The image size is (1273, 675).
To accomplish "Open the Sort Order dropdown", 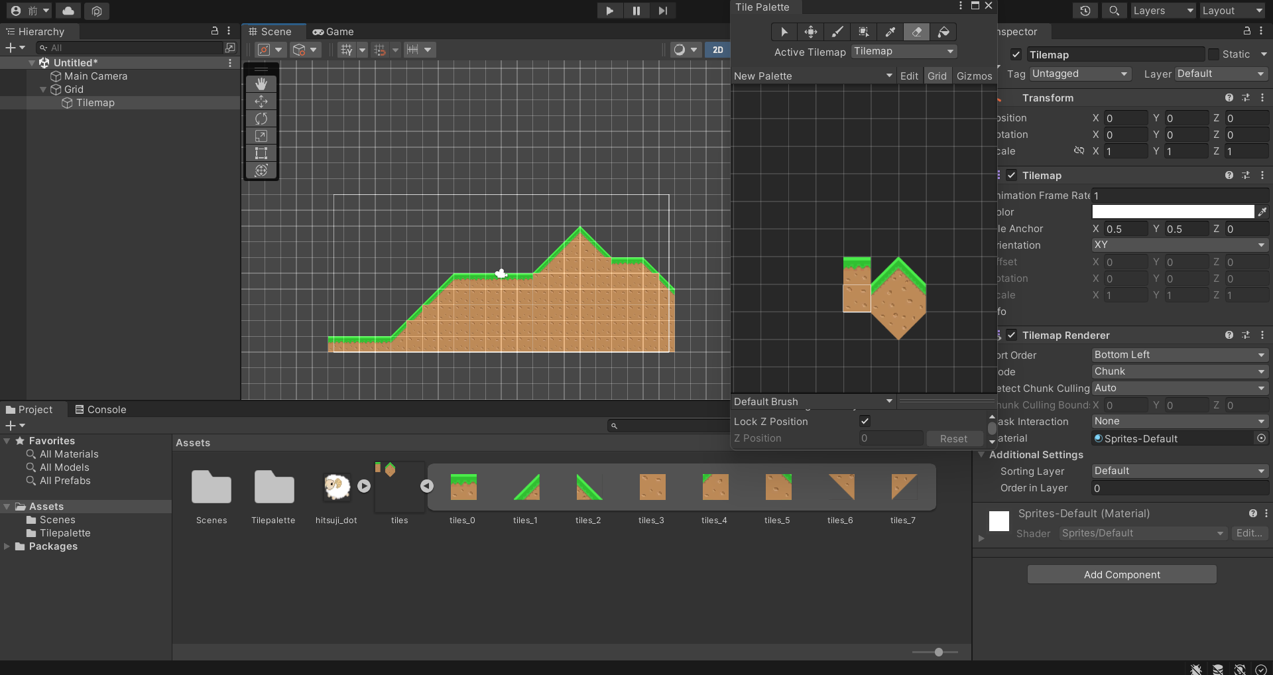I will (1180, 355).
